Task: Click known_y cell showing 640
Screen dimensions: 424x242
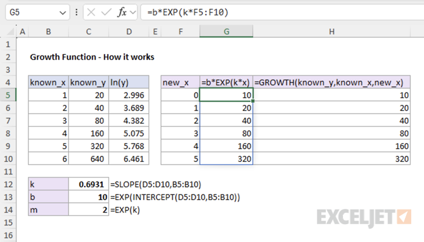Action: click(89, 159)
